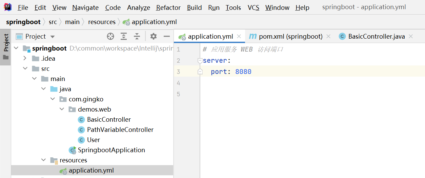This screenshot has width=425, height=178.
Task: Close the pom.xml editor tab
Action: point(328,36)
